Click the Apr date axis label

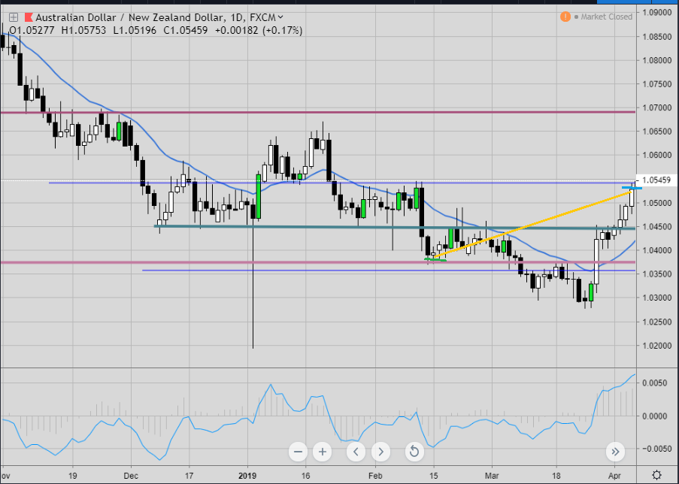[614, 476]
